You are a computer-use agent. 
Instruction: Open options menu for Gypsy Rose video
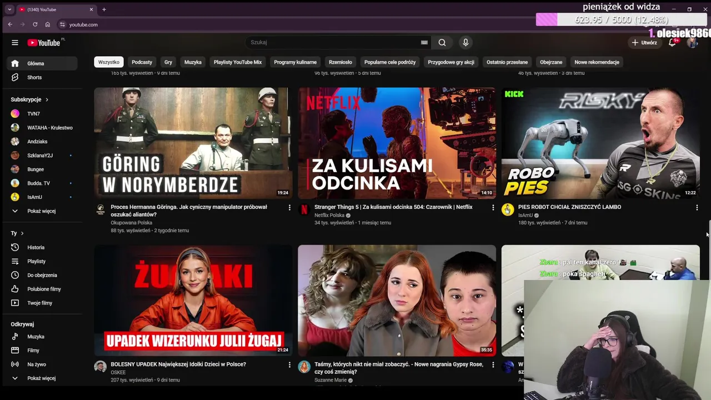click(493, 364)
